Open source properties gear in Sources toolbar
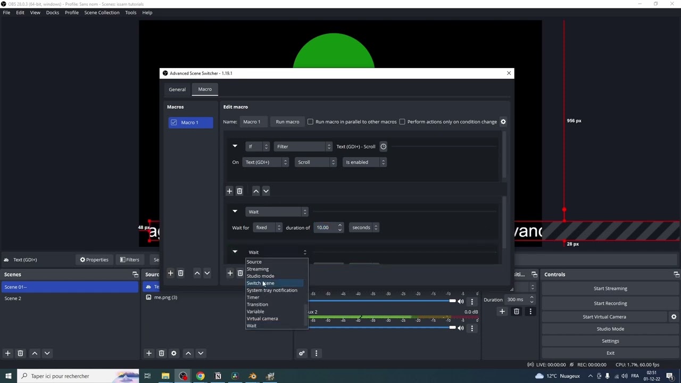Viewport: 681px width, 383px height. point(173,353)
